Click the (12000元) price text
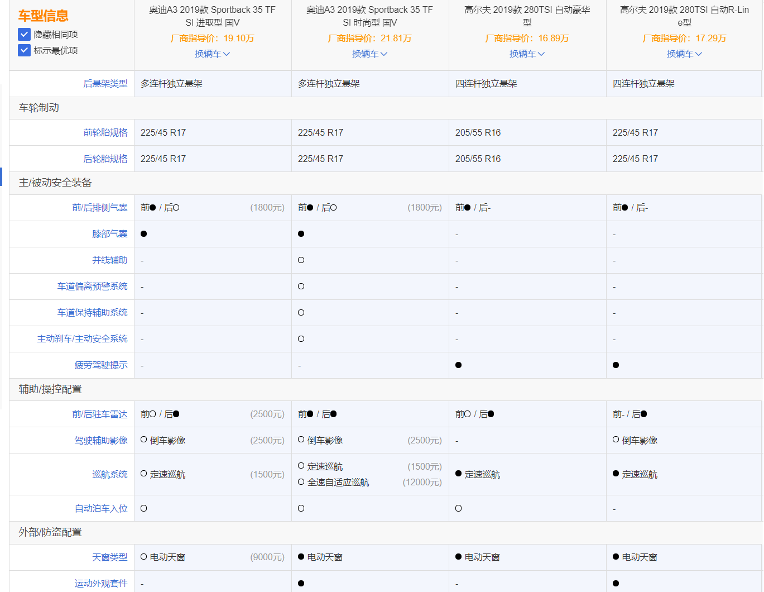764x592 pixels. coord(422,483)
